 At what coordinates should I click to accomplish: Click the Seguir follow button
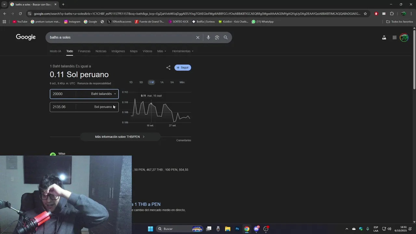tap(183, 68)
